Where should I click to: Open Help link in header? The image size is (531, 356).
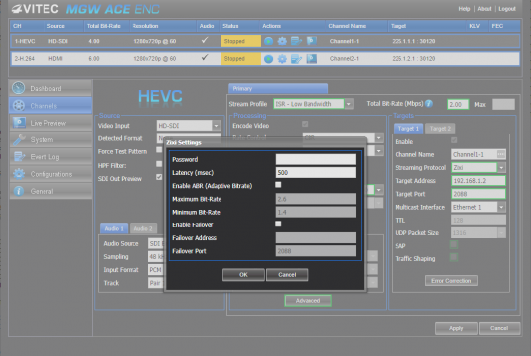(464, 9)
